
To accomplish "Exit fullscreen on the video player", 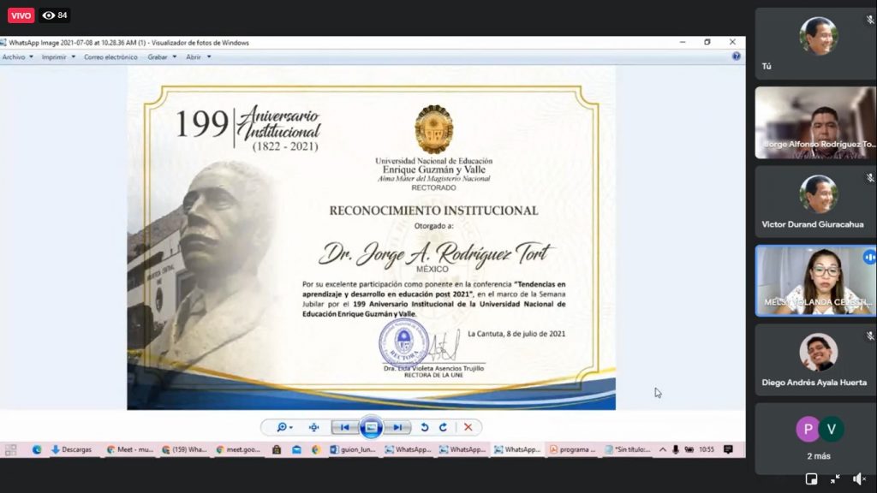I will tap(835, 479).
